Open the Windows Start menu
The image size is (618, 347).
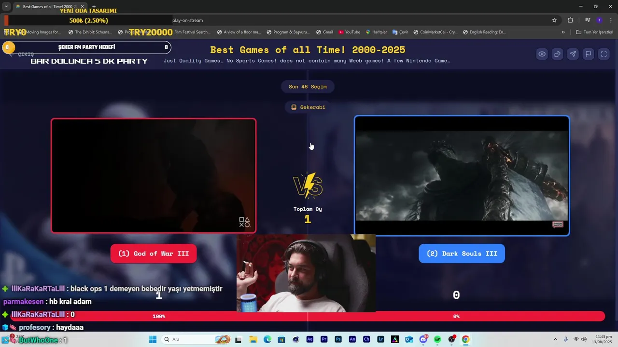tap(153, 339)
